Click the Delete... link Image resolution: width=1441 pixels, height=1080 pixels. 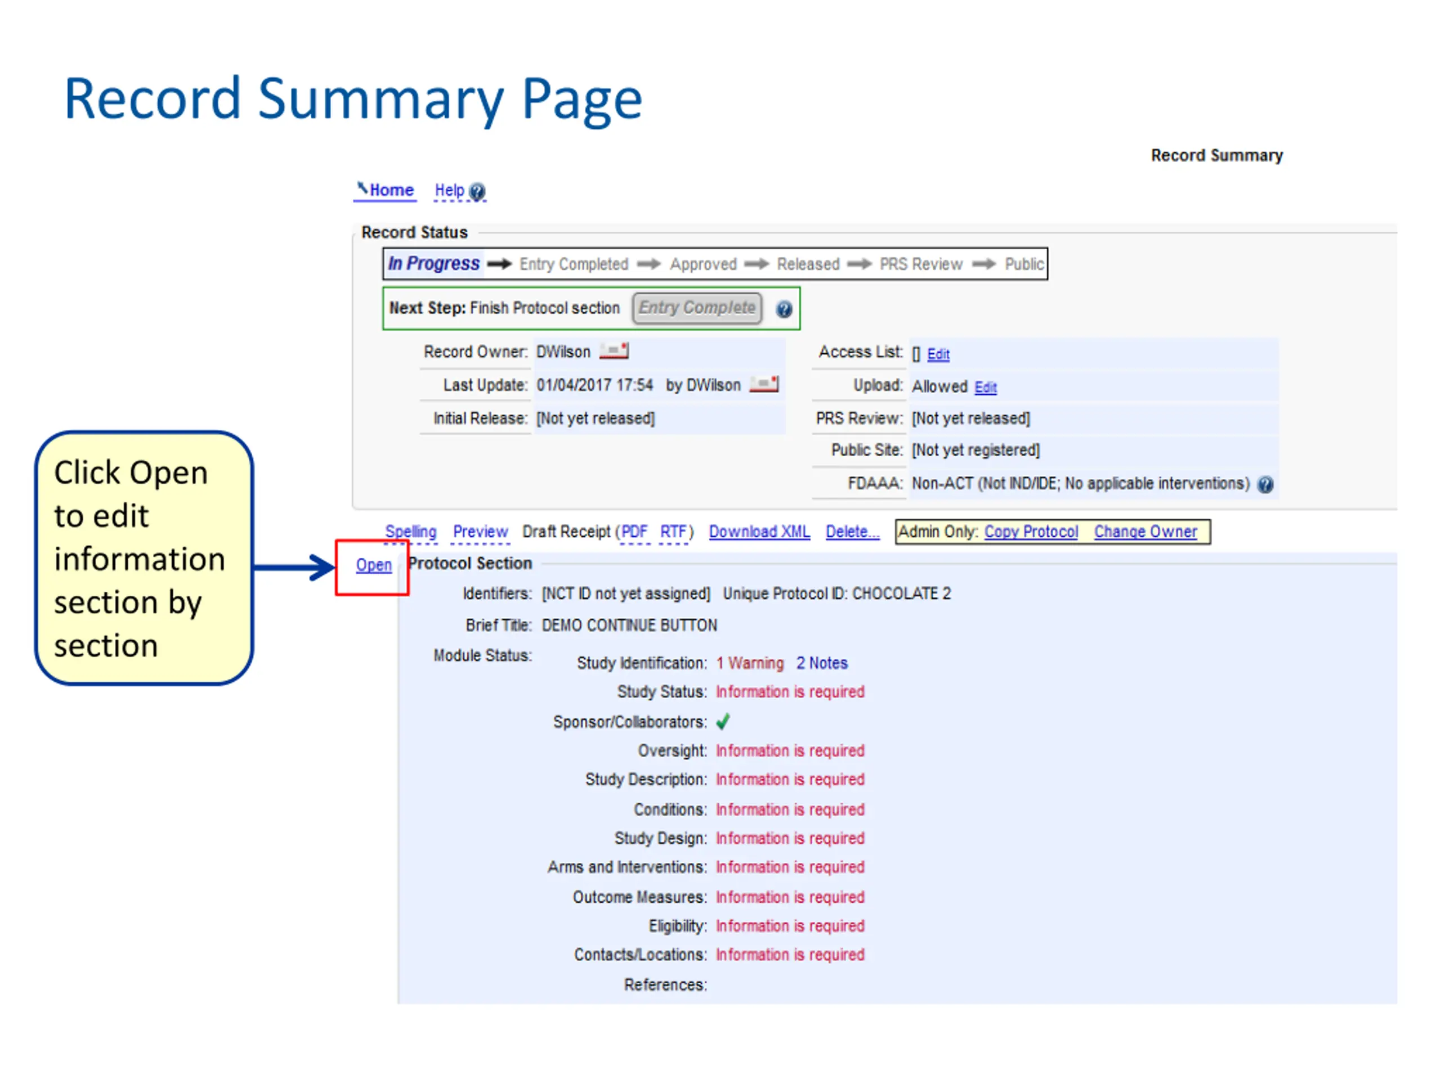tap(853, 532)
